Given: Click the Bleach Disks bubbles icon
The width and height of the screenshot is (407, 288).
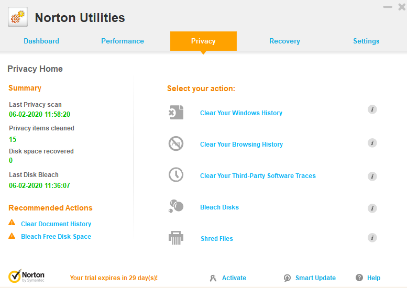Looking at the screenshot, I should 176,206.
